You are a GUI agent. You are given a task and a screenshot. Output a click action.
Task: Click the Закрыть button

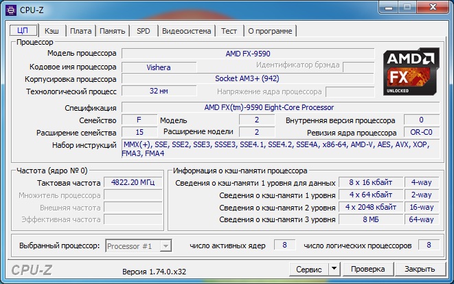tap(420, 269)
